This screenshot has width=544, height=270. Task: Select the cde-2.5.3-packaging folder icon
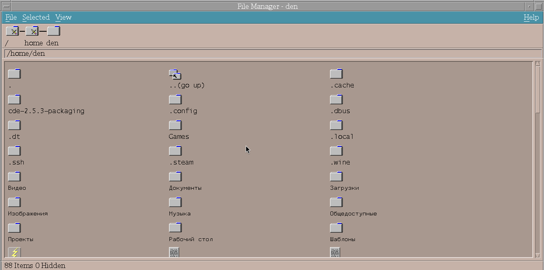(14, 99)
